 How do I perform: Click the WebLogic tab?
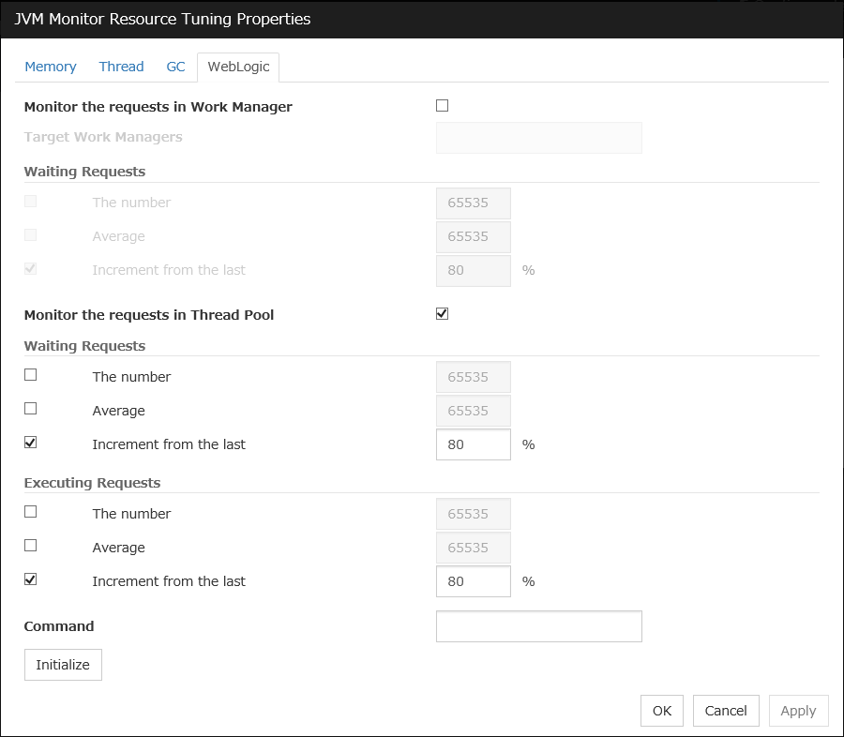coord(238,67)
